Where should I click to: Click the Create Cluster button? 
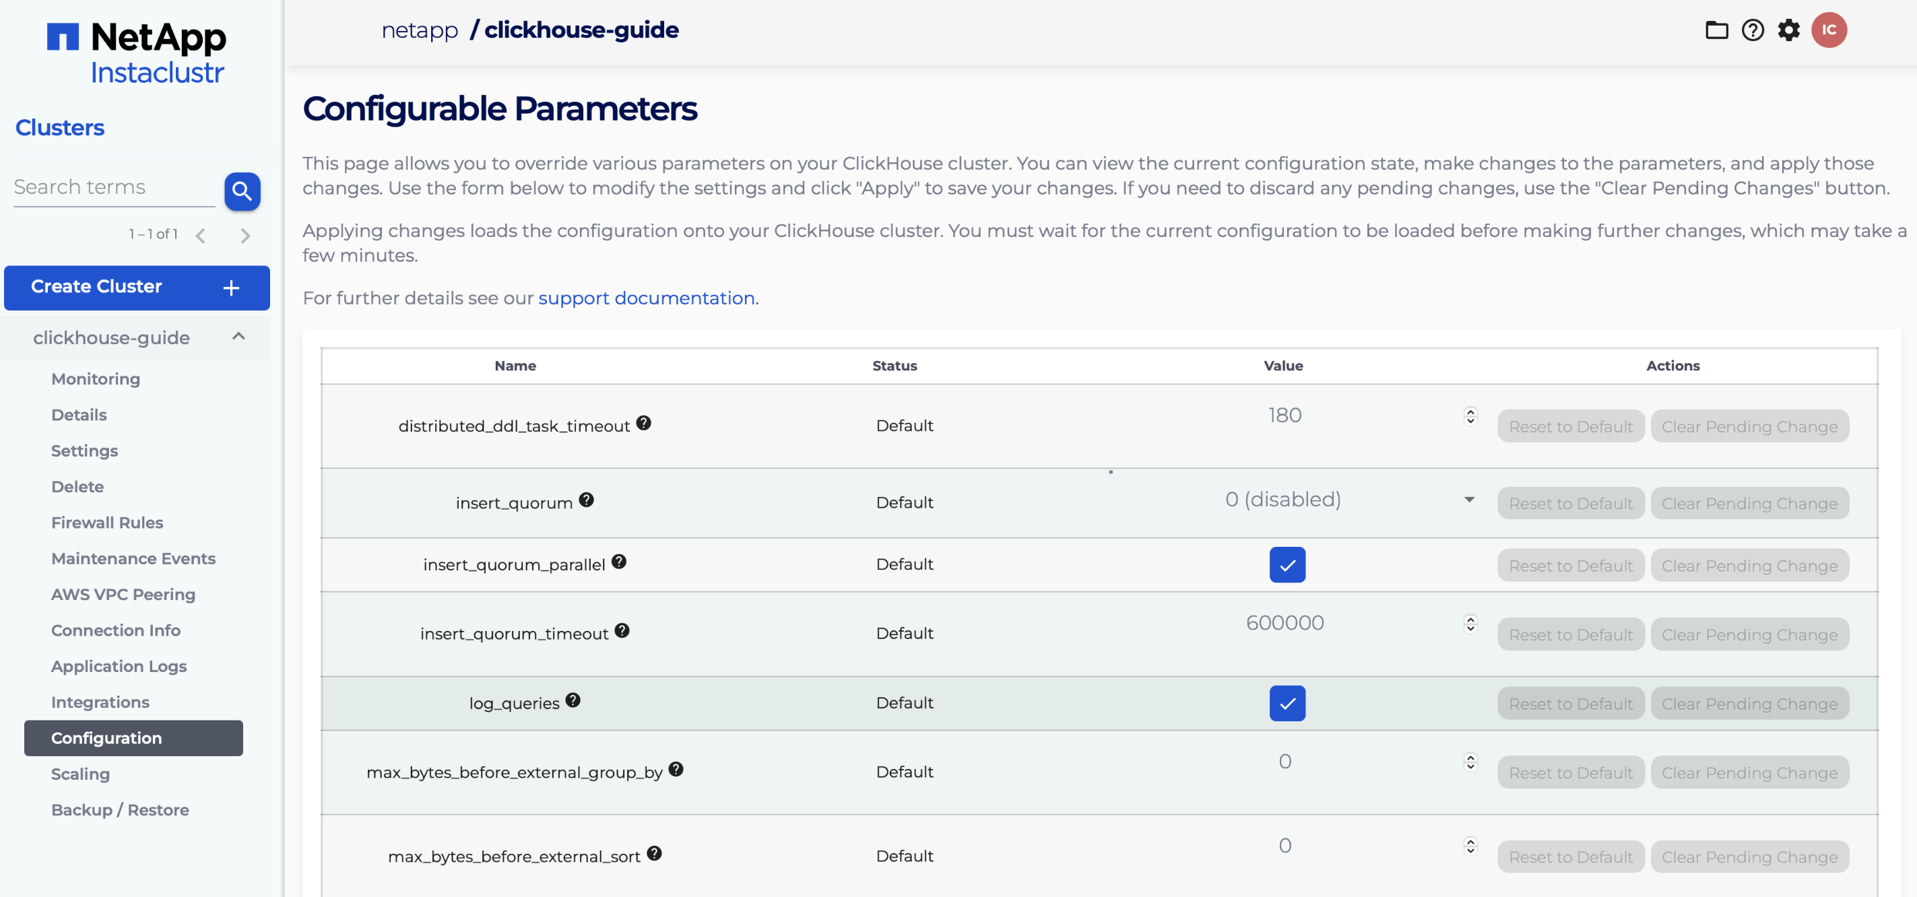tap(136, 287)
